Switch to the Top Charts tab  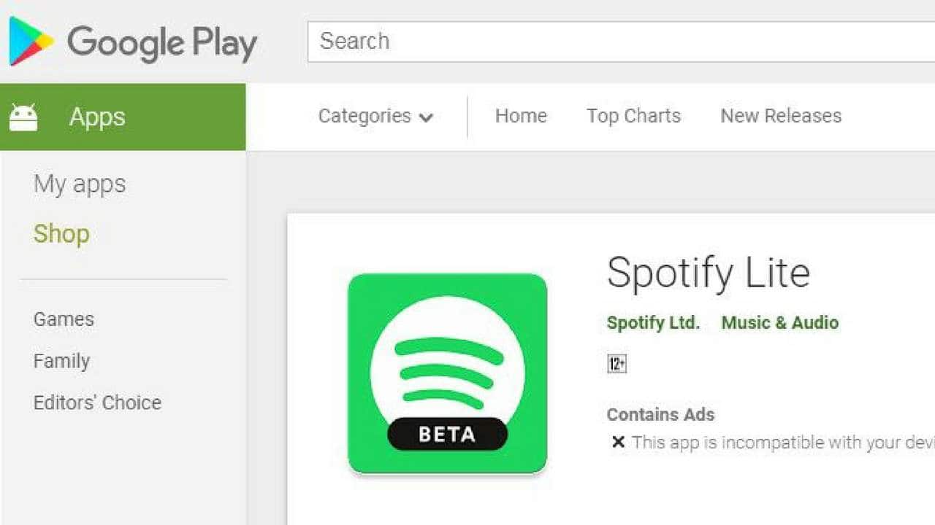coord(633,116)
